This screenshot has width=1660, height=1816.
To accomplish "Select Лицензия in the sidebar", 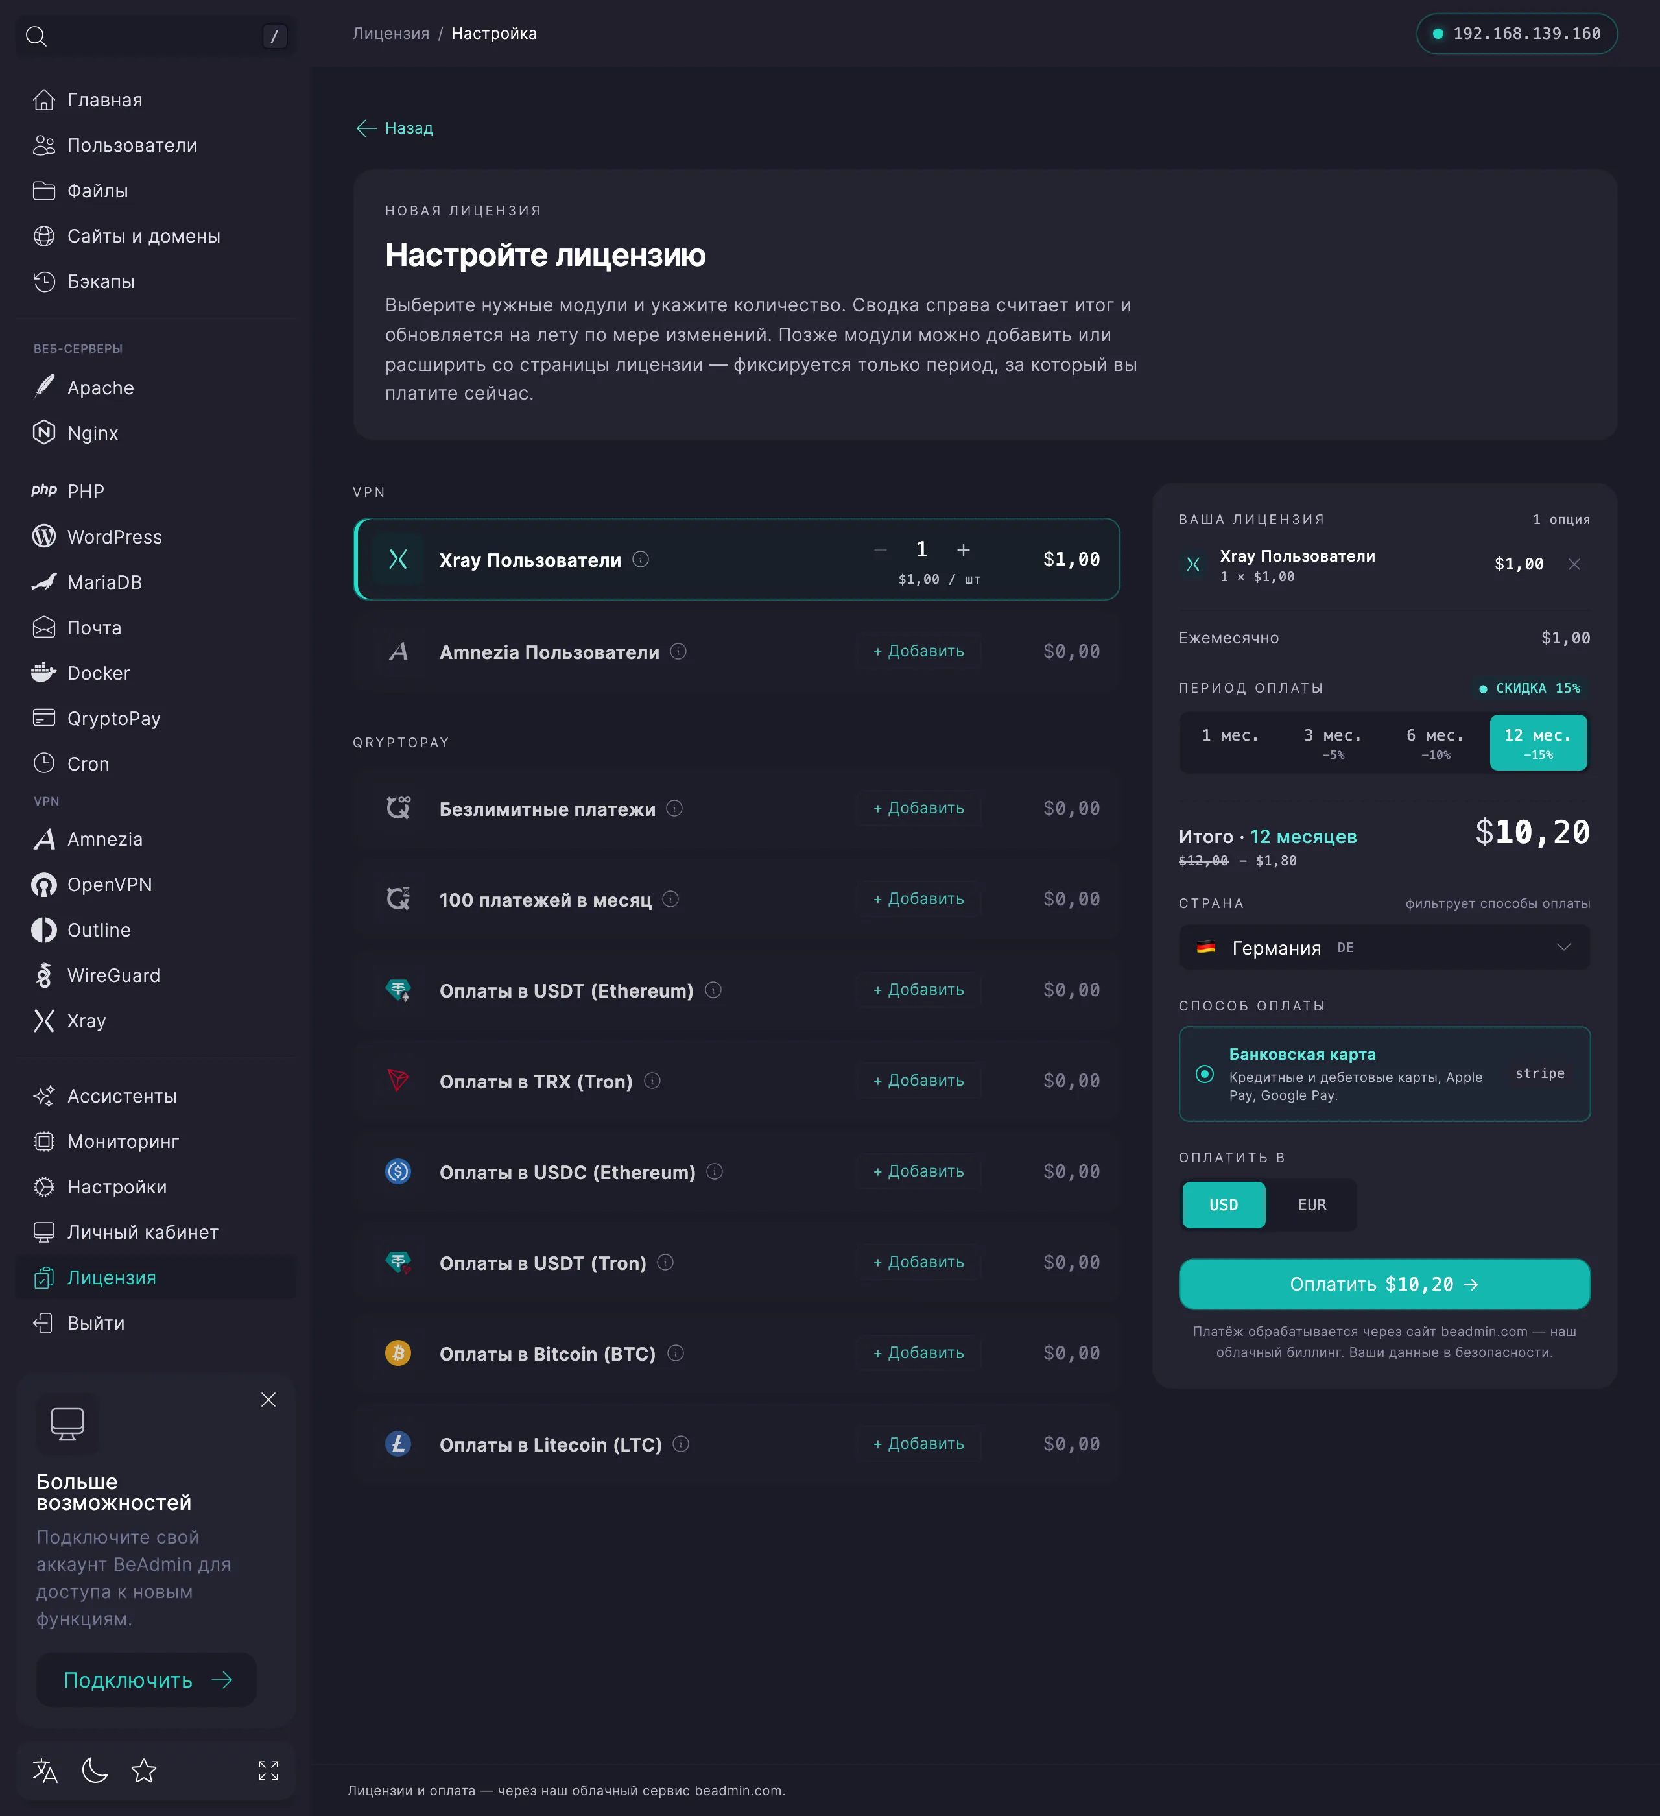I will (155, 1277).
